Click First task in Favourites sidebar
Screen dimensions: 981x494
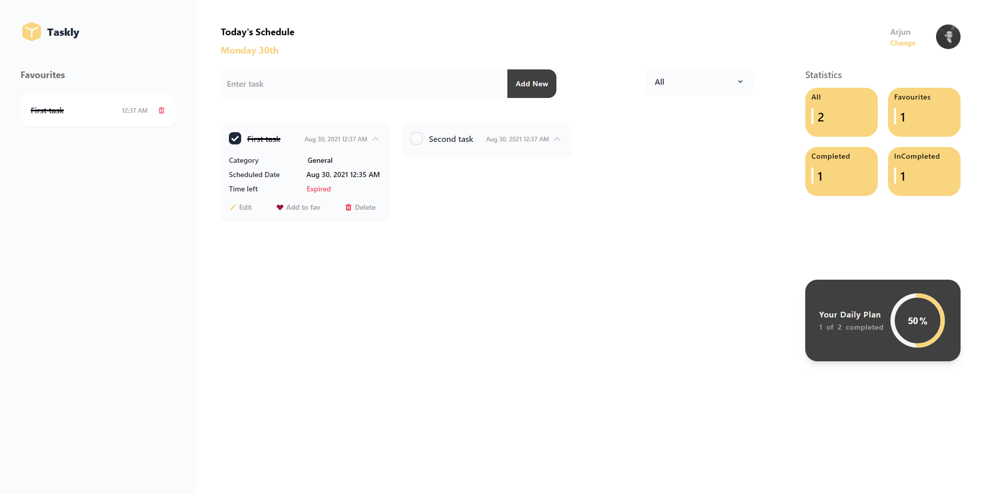pyautogui.click(x=47, y=110)
